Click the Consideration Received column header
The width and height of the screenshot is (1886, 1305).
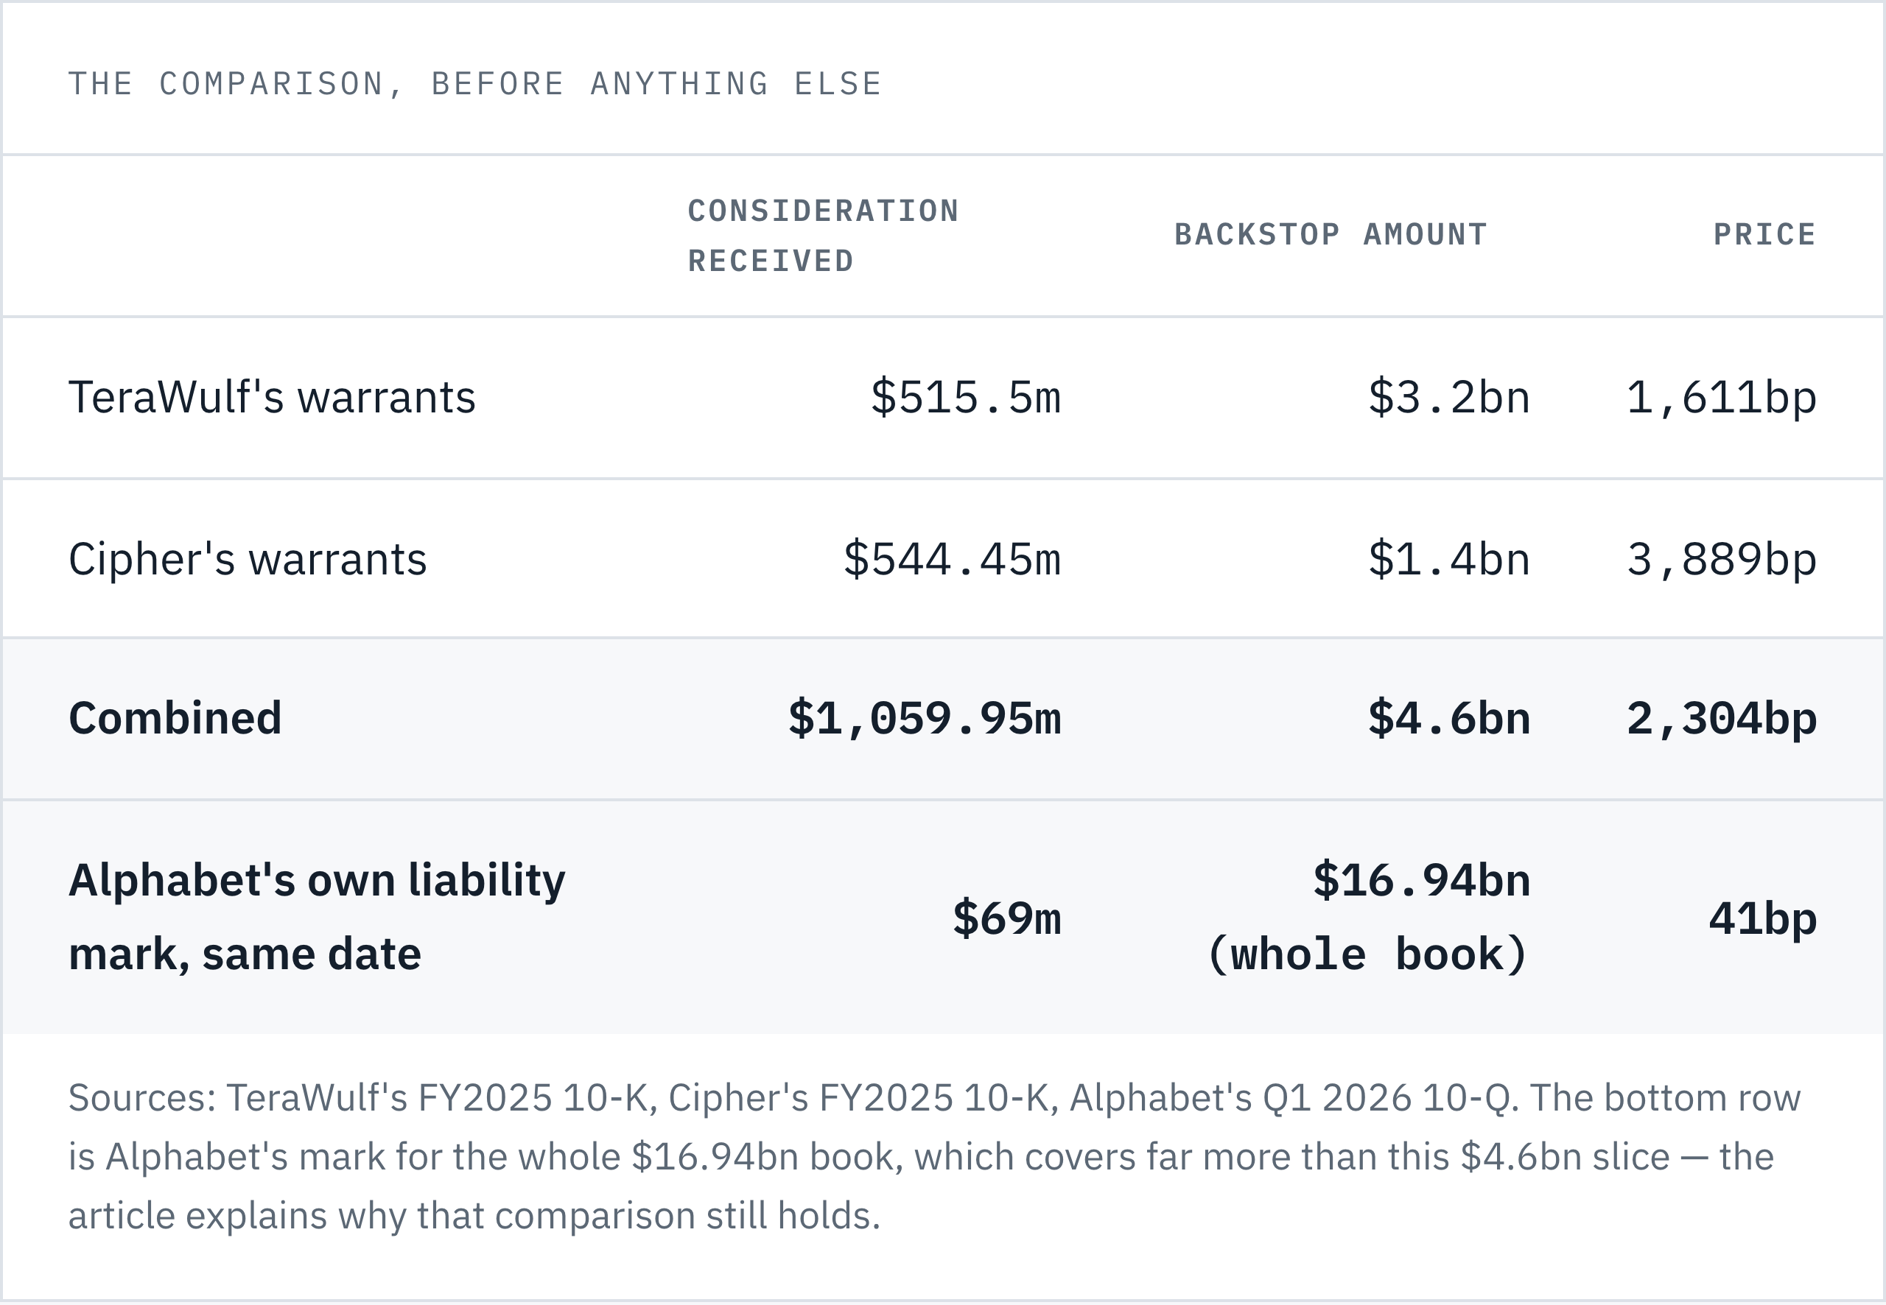point(823,236)
